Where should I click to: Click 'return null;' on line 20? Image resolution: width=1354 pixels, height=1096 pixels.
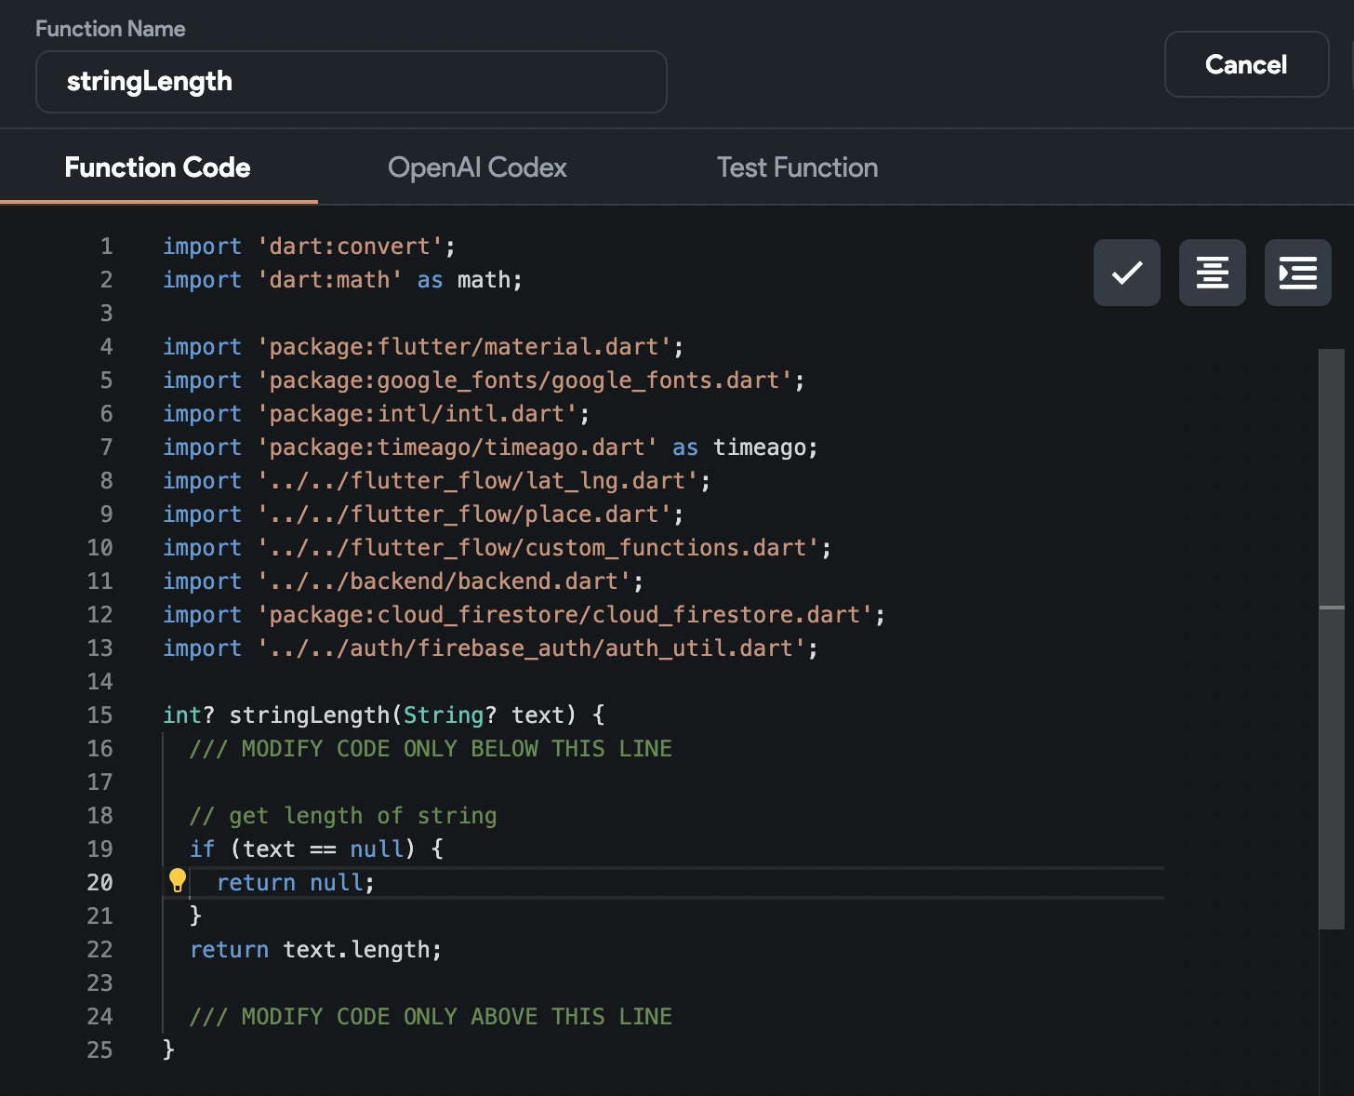(x=296, y=883)
